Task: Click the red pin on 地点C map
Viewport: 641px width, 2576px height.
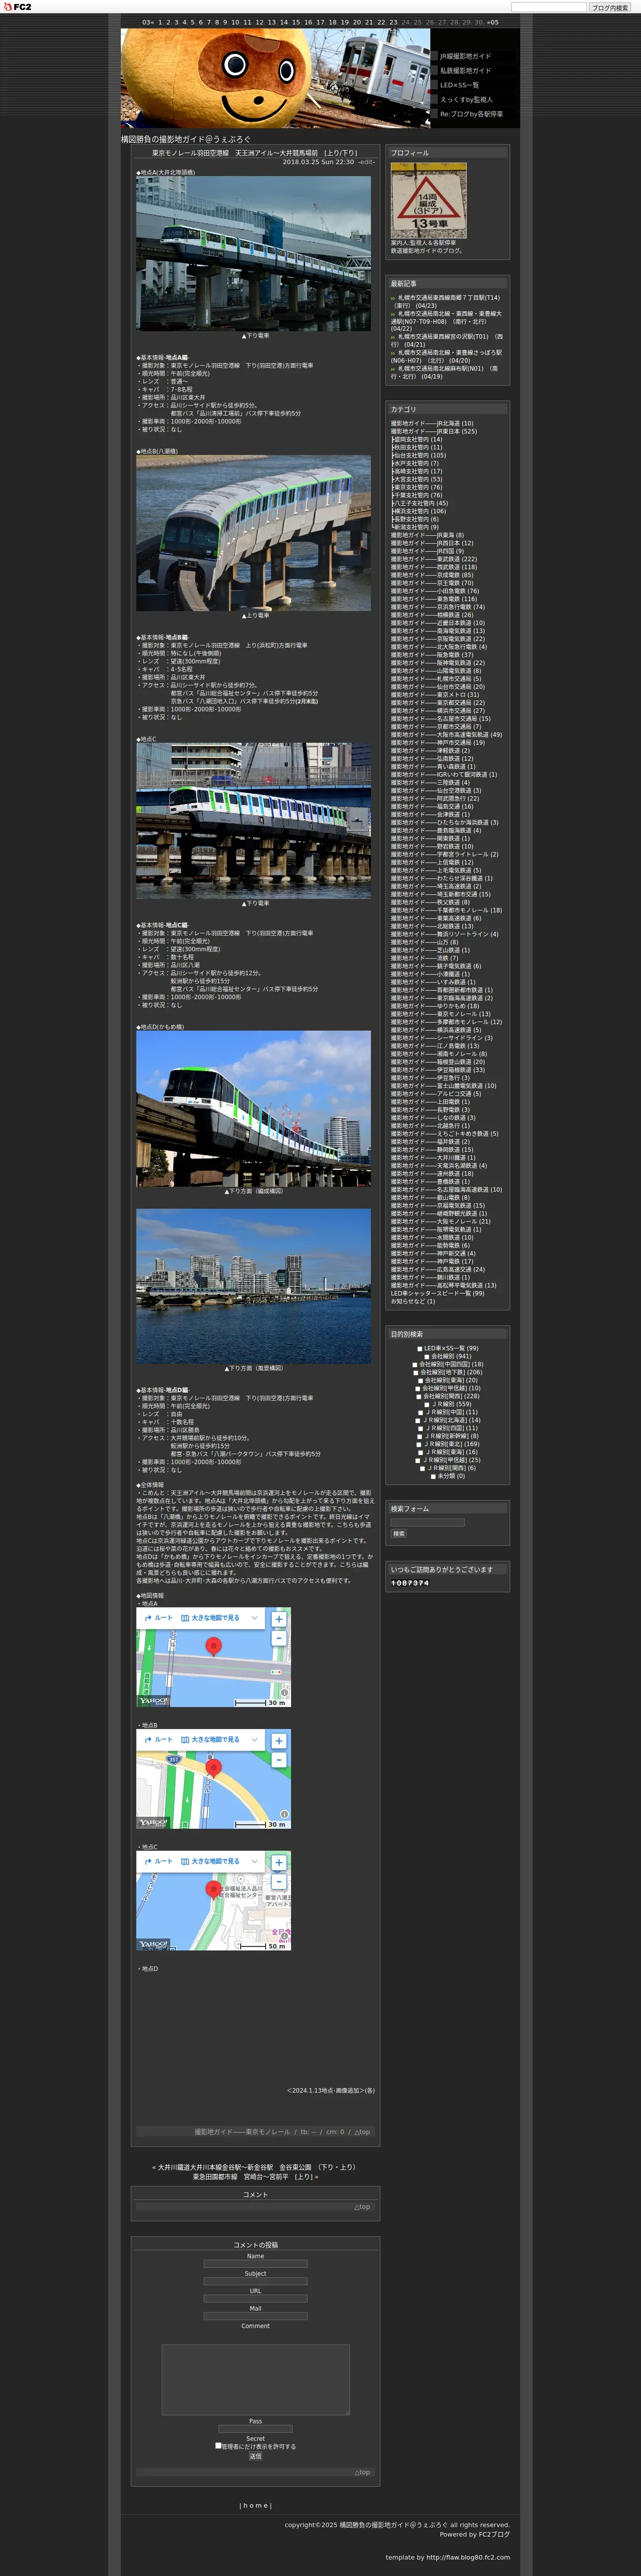Action: [x=213, y=1890]
